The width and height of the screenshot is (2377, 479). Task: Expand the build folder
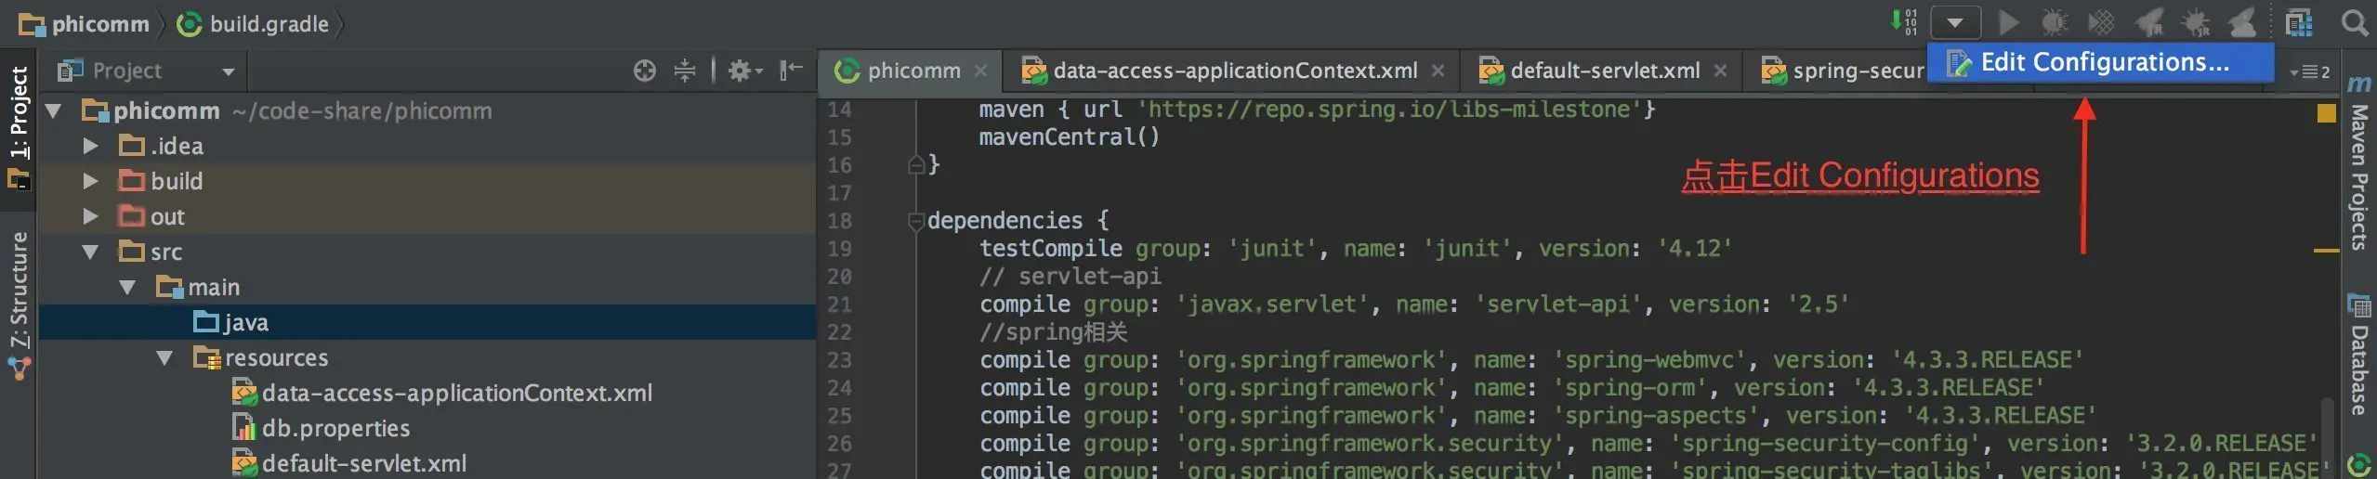(90, 181)
